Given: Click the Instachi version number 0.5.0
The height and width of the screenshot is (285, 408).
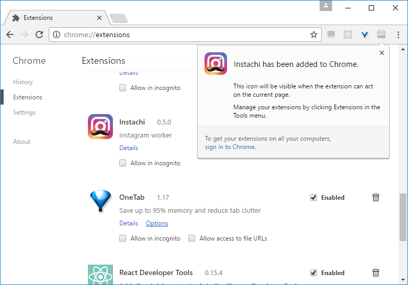Looking at the screenshot, I should (x=164, y=122).
